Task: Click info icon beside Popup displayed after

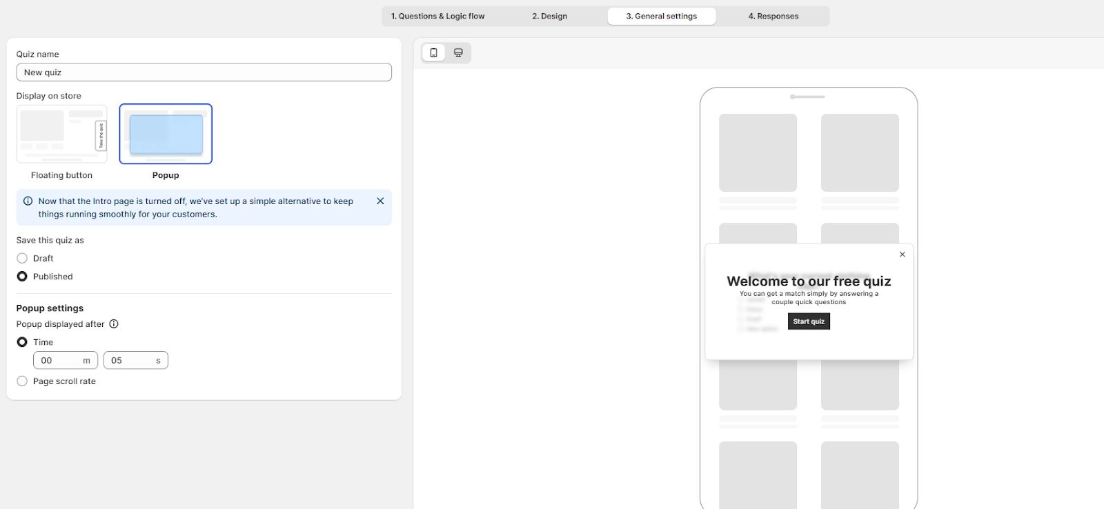Action: (x=114, y=324)
